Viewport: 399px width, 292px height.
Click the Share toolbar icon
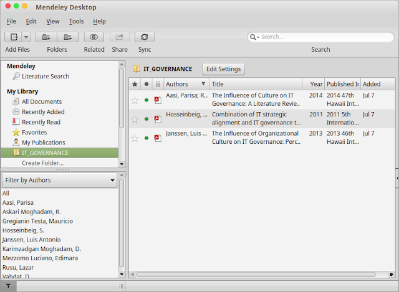(120, 37)
